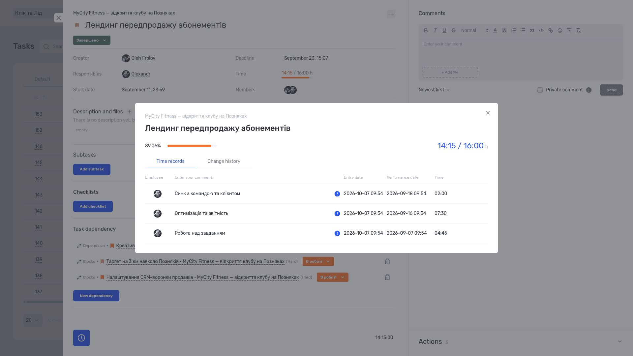Open text color picker in comment toolbar
Screen dimensions: 633x356
tap(495, 30)
